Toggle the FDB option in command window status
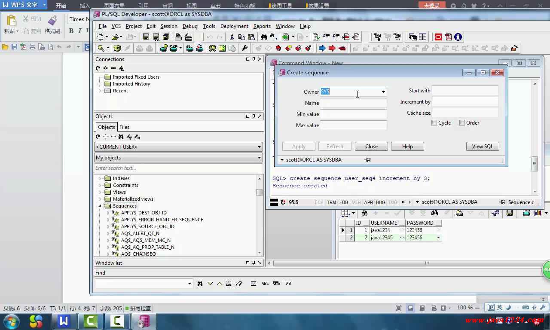Screen dimensions: 550x330 pyautogui.click(x=344, y=202)
